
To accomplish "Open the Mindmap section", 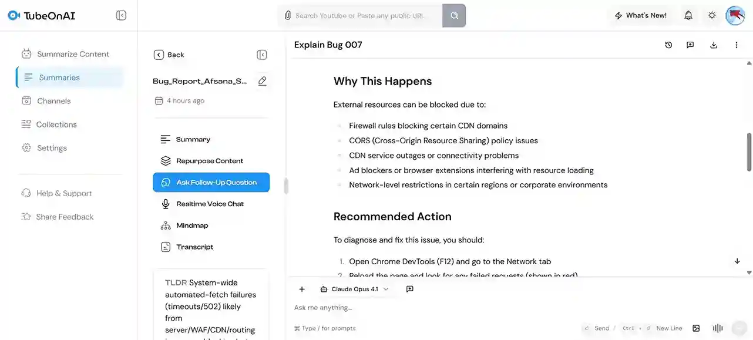I will pos(192,225).
